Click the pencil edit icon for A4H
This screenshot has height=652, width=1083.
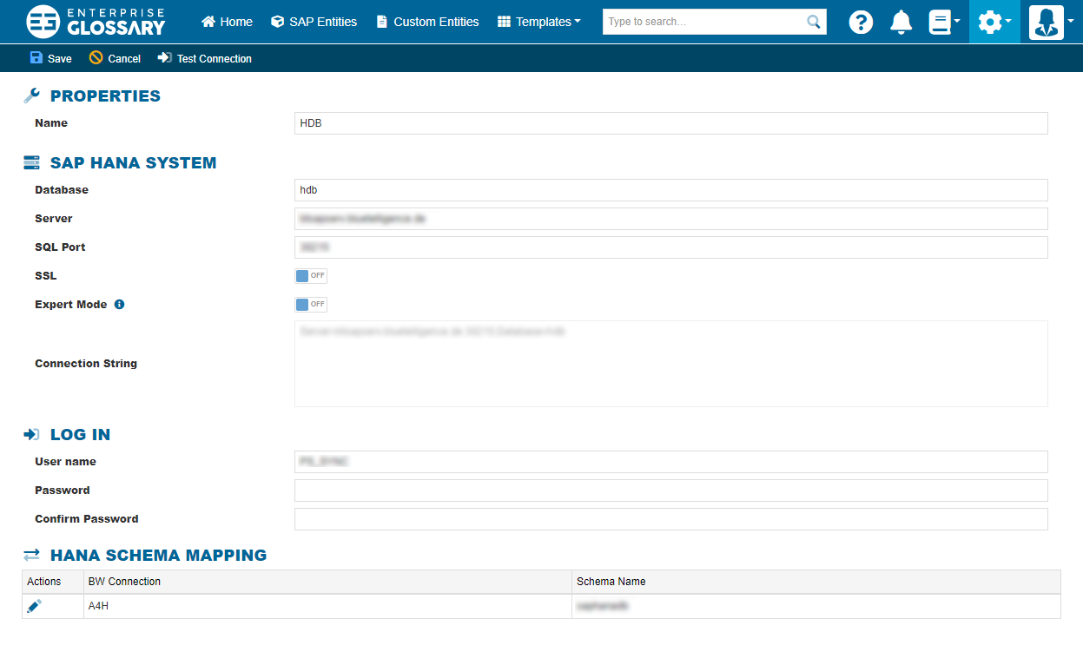click(x=34, y=606)
